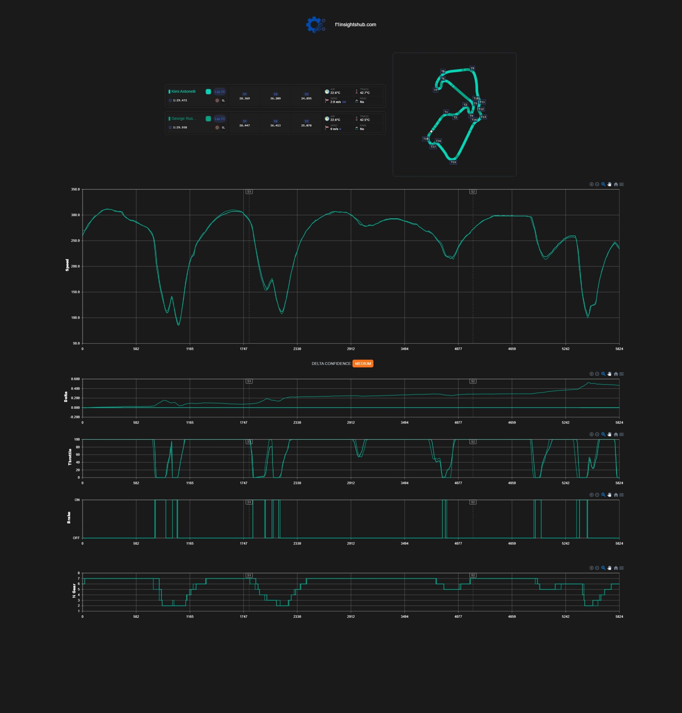Click the T15 corner marker on track map
Viewport: 682px width, 713px height.
pyautogui.click(x=453, y=162)
